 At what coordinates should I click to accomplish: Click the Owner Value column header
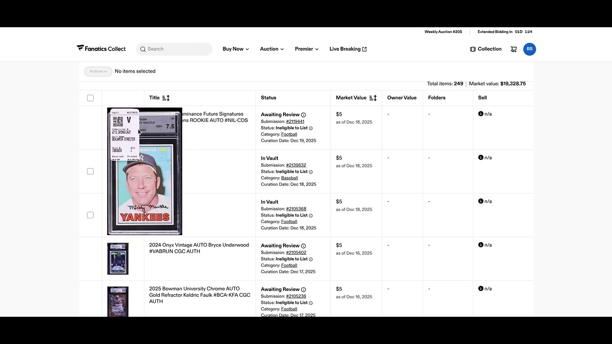[x=402, y=98]
